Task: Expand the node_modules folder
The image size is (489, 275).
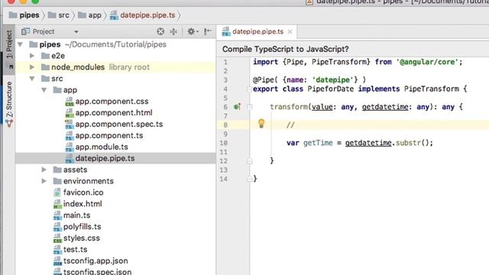Action: tap(32, 67)
